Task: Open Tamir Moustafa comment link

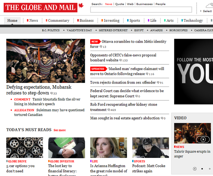Action: click(x=47, y=102)
